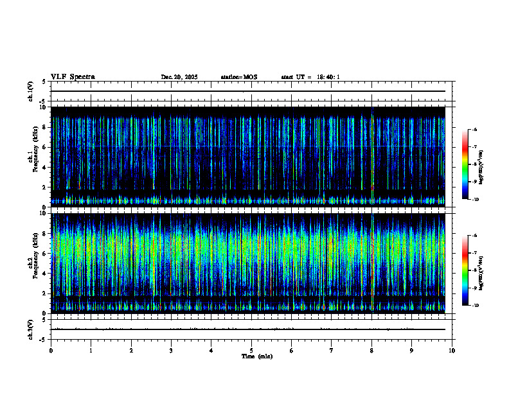This screenshot has width=509, height=393.
Task: Click the "-9" label on ch.1 color bar
Action: [x=474, y=182]
